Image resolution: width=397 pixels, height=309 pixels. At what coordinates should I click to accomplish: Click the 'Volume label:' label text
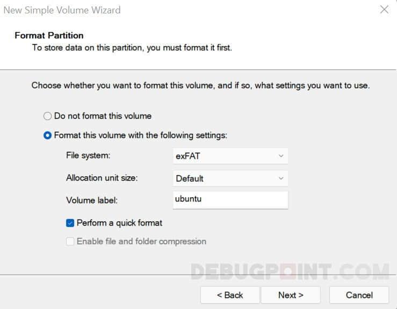[x=91, y=200]
